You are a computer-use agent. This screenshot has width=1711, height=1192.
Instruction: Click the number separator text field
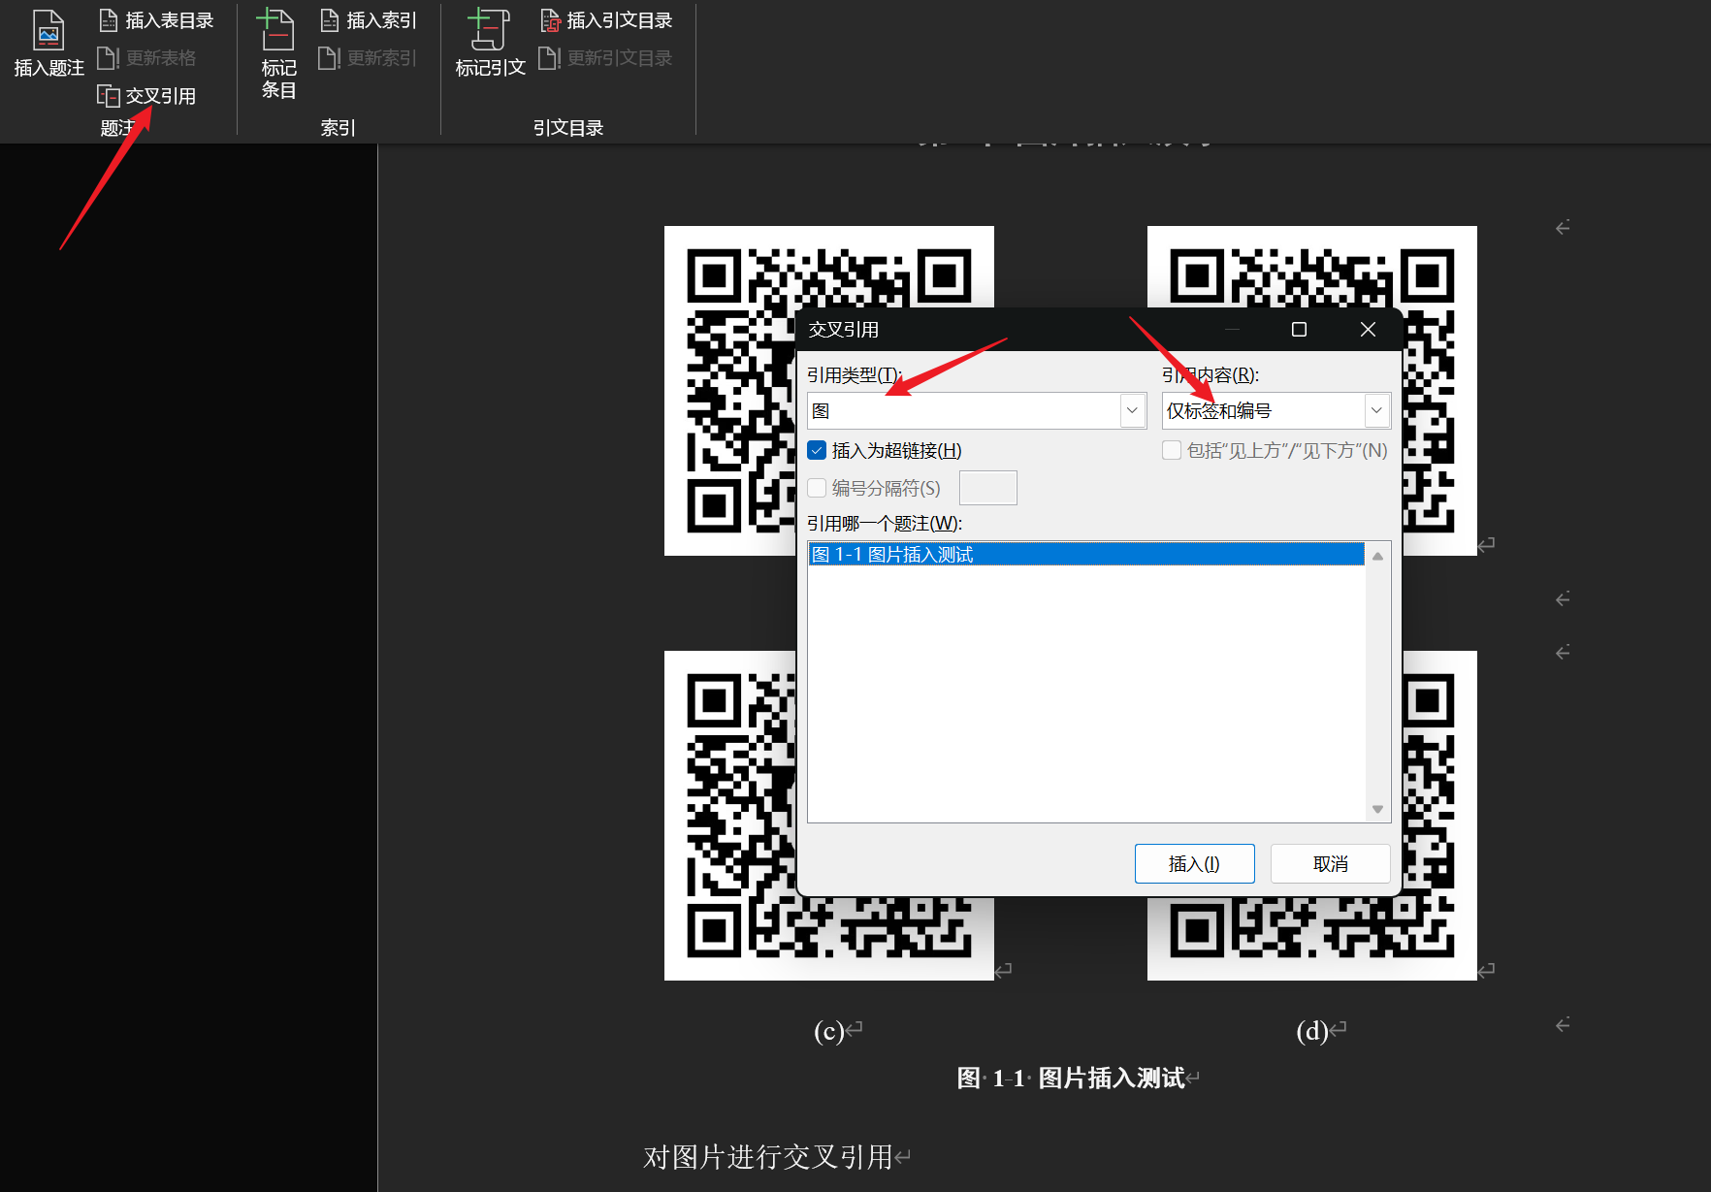988,488
